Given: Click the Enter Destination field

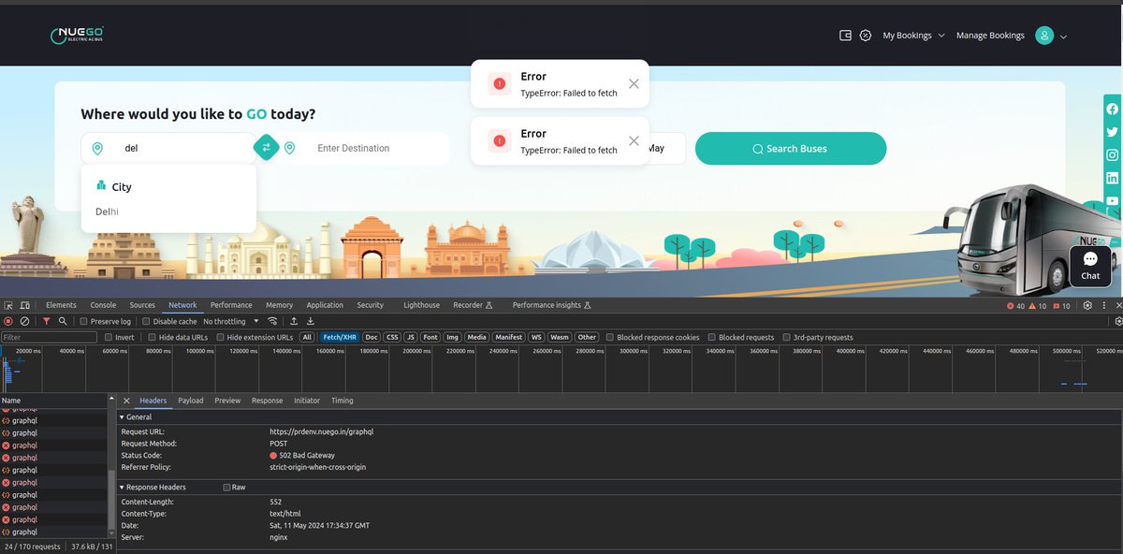Looking at the screenshot, I should tap(367, 148).
